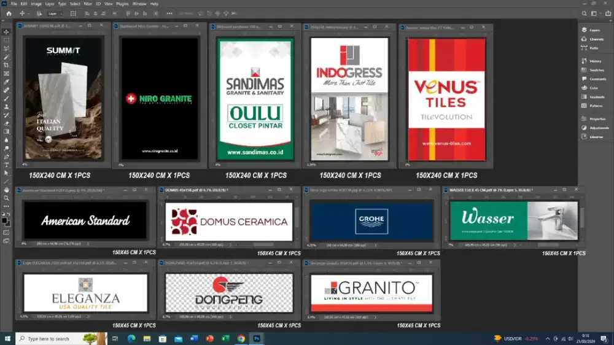Select the Brush tool
The image size is (614, 345).
pos(6,98)
